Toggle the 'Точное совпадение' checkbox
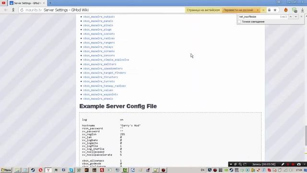The image size is (307, 173). [239, 22]
